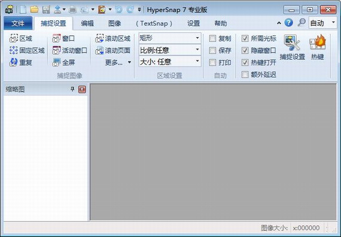
Task: Uncheck the 所需光标 checkbox
Action: [x=245, y=39]
